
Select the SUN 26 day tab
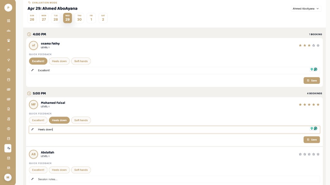(x=32, y=18)
